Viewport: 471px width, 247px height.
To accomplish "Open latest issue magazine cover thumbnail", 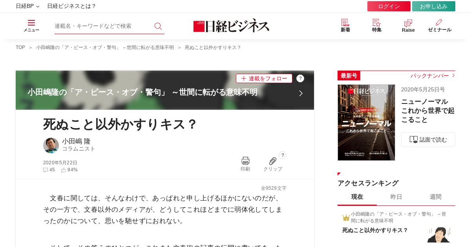I will point(366,122).
